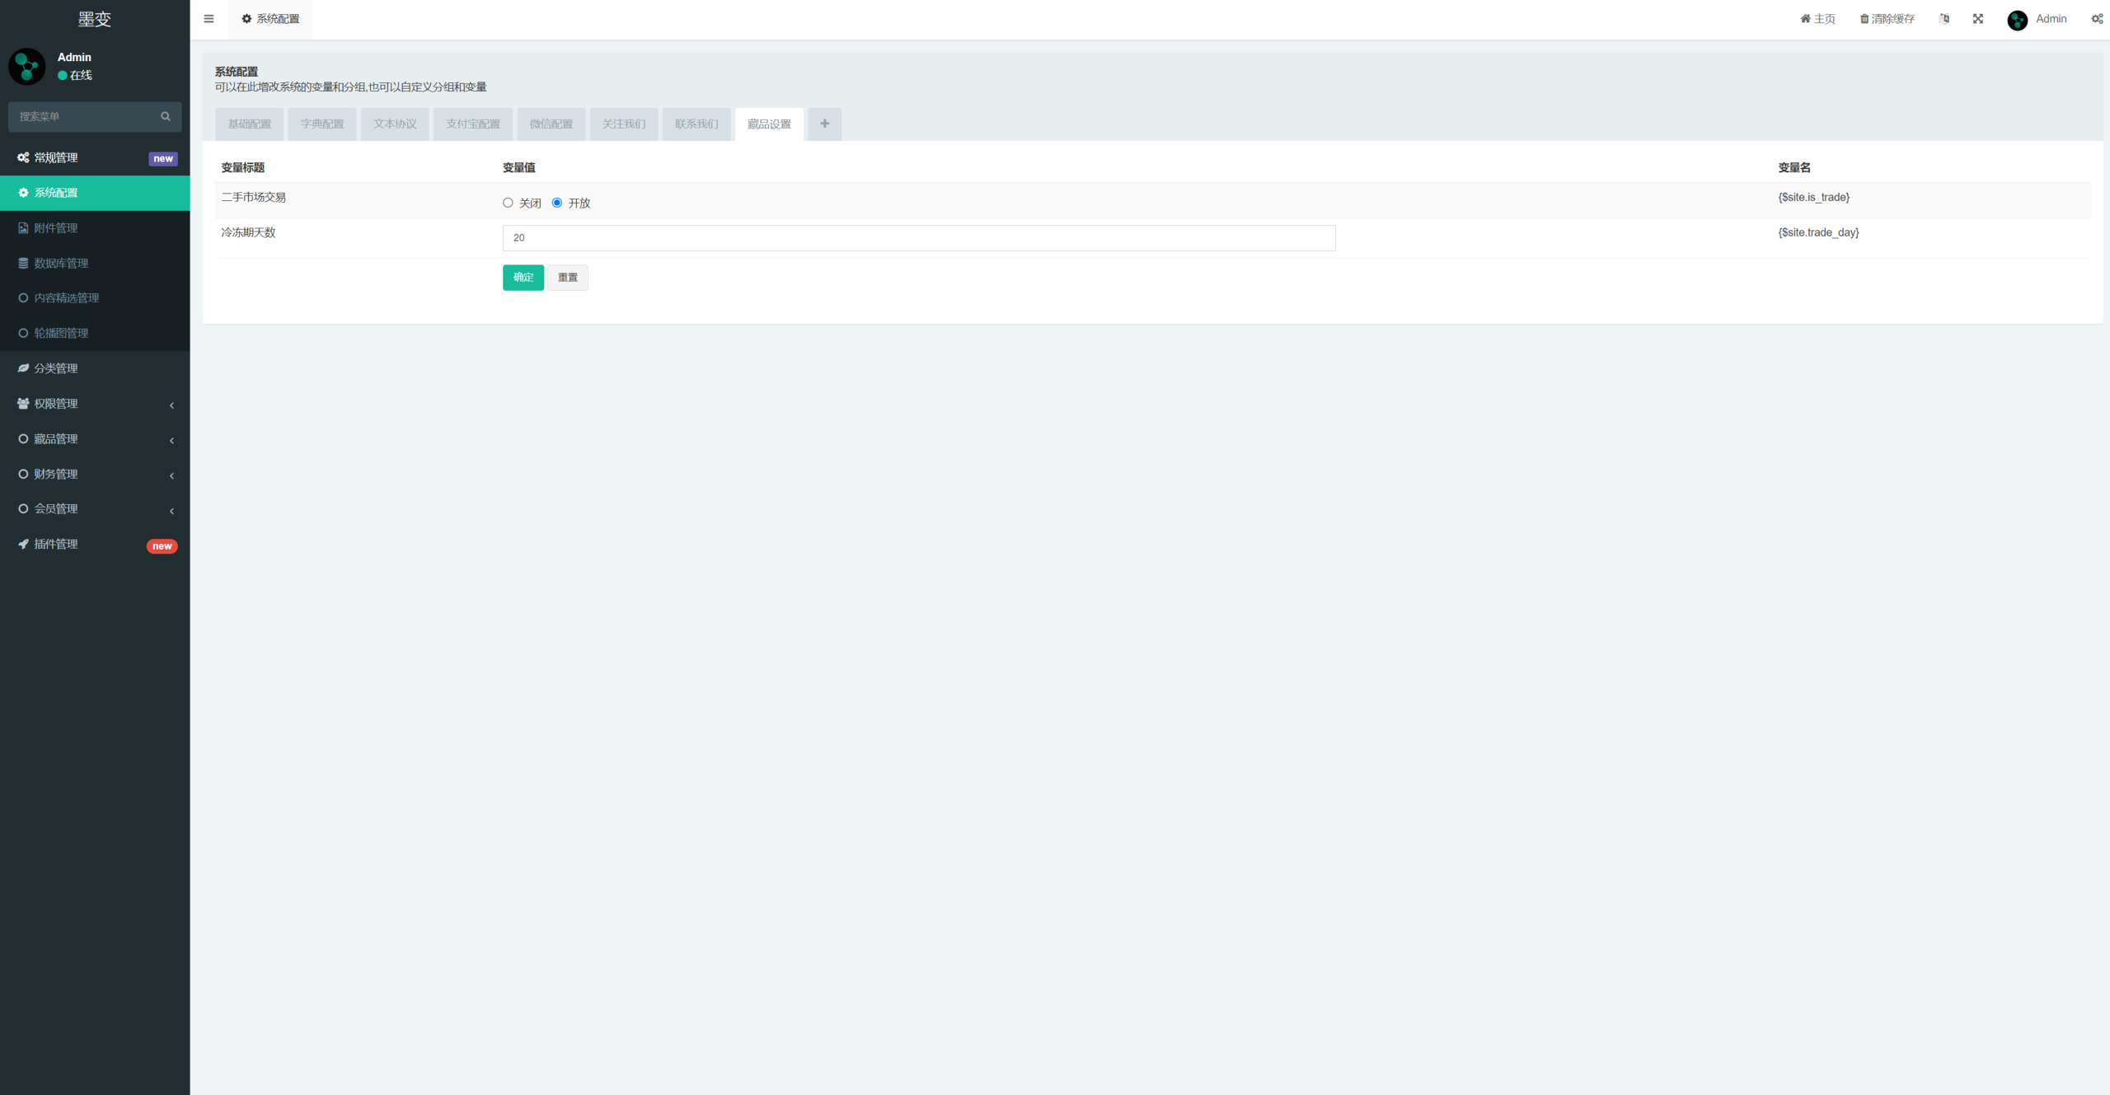2110x1095 pixels.
Task: Click the {$site.trade_day} variable name
Action: (1818, 232)
